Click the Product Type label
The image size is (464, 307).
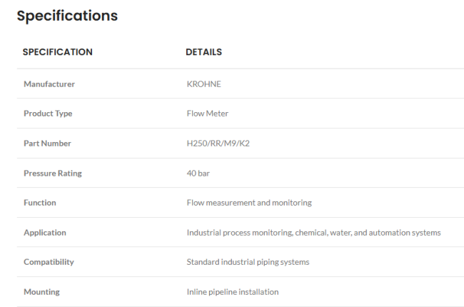click(x=48, y=114)
